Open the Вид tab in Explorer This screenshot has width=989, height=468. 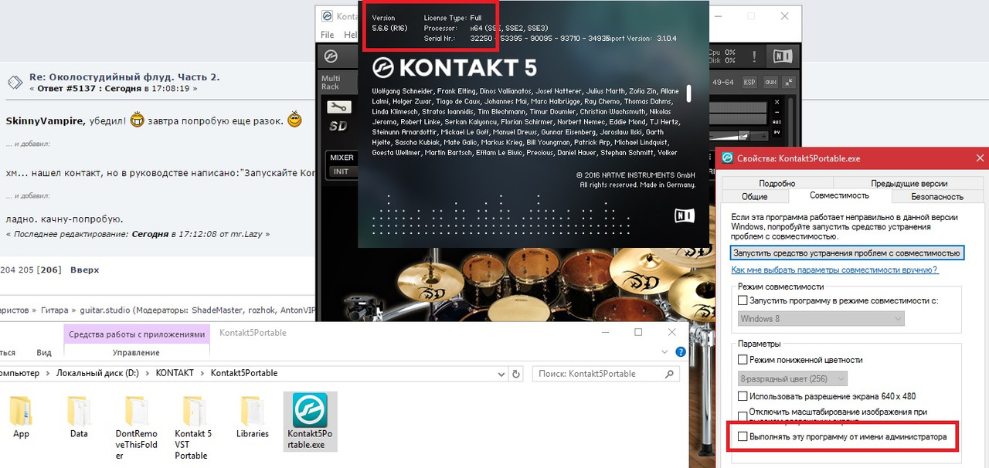click(44, 352)
